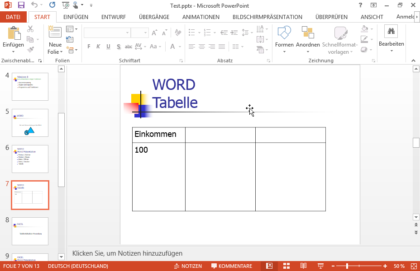Open font color dropdown arrow
The height and width of the screenshot is (271, 420).
click(180, 47)
